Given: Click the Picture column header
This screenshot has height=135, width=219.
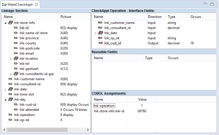Looking at the screenshot, I should pos(66,17).
